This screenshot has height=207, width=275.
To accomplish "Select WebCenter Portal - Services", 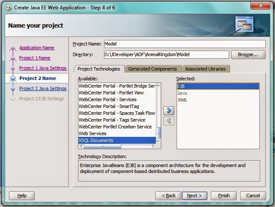I will 117,99.
